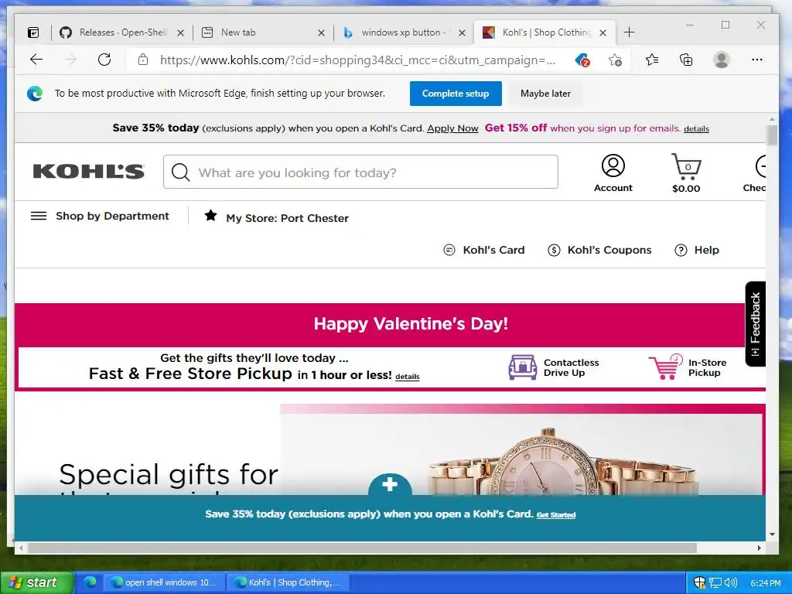792x594 pixels.
Task: Click the vertical scrollbar up arrow
Action: [x=772, y=120]
